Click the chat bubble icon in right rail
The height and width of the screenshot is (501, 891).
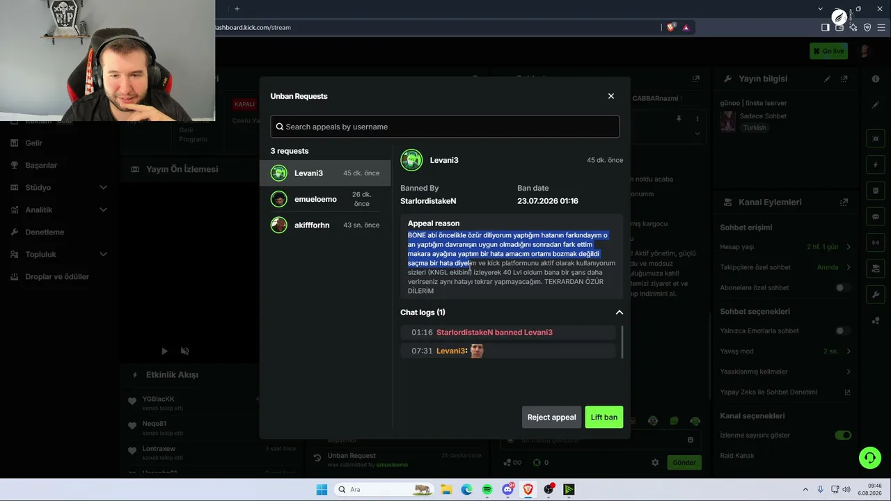[876, 216]
